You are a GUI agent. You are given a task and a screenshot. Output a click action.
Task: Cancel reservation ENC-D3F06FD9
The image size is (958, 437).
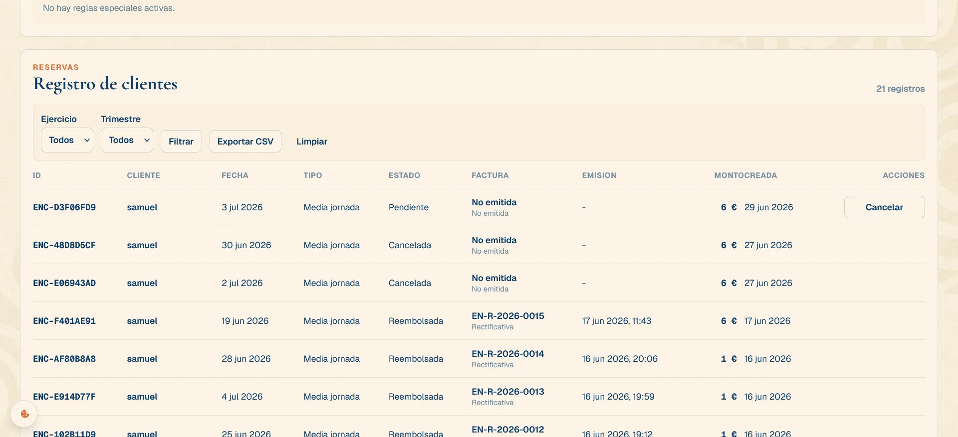pyautogui.click(x=884, y=207)
